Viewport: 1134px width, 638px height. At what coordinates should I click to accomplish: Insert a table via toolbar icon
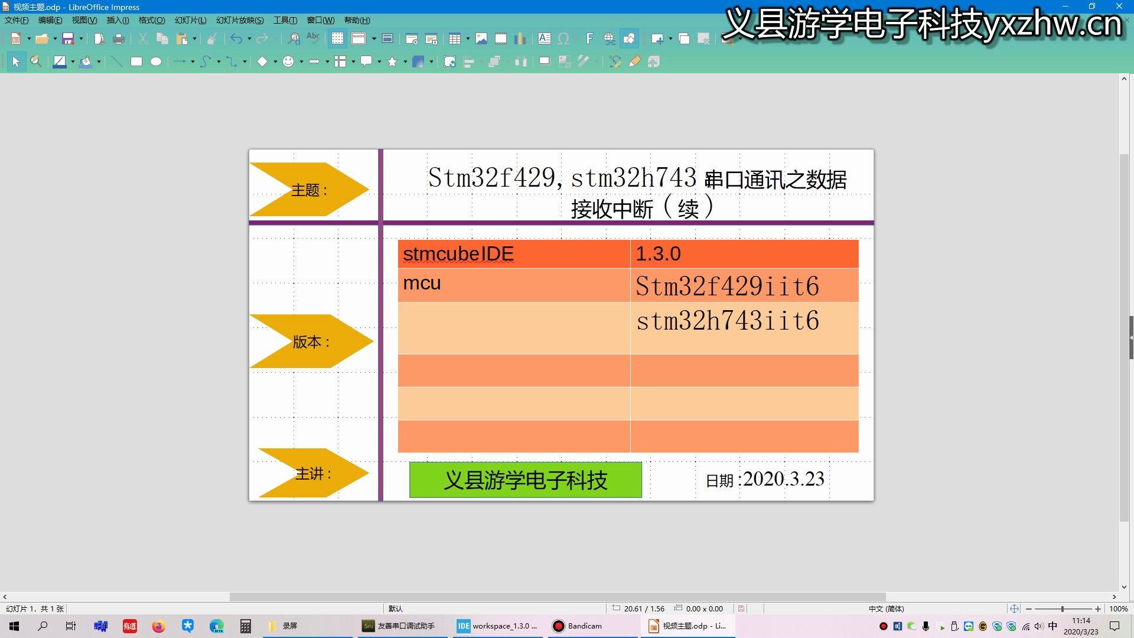(x=454, y=39)
